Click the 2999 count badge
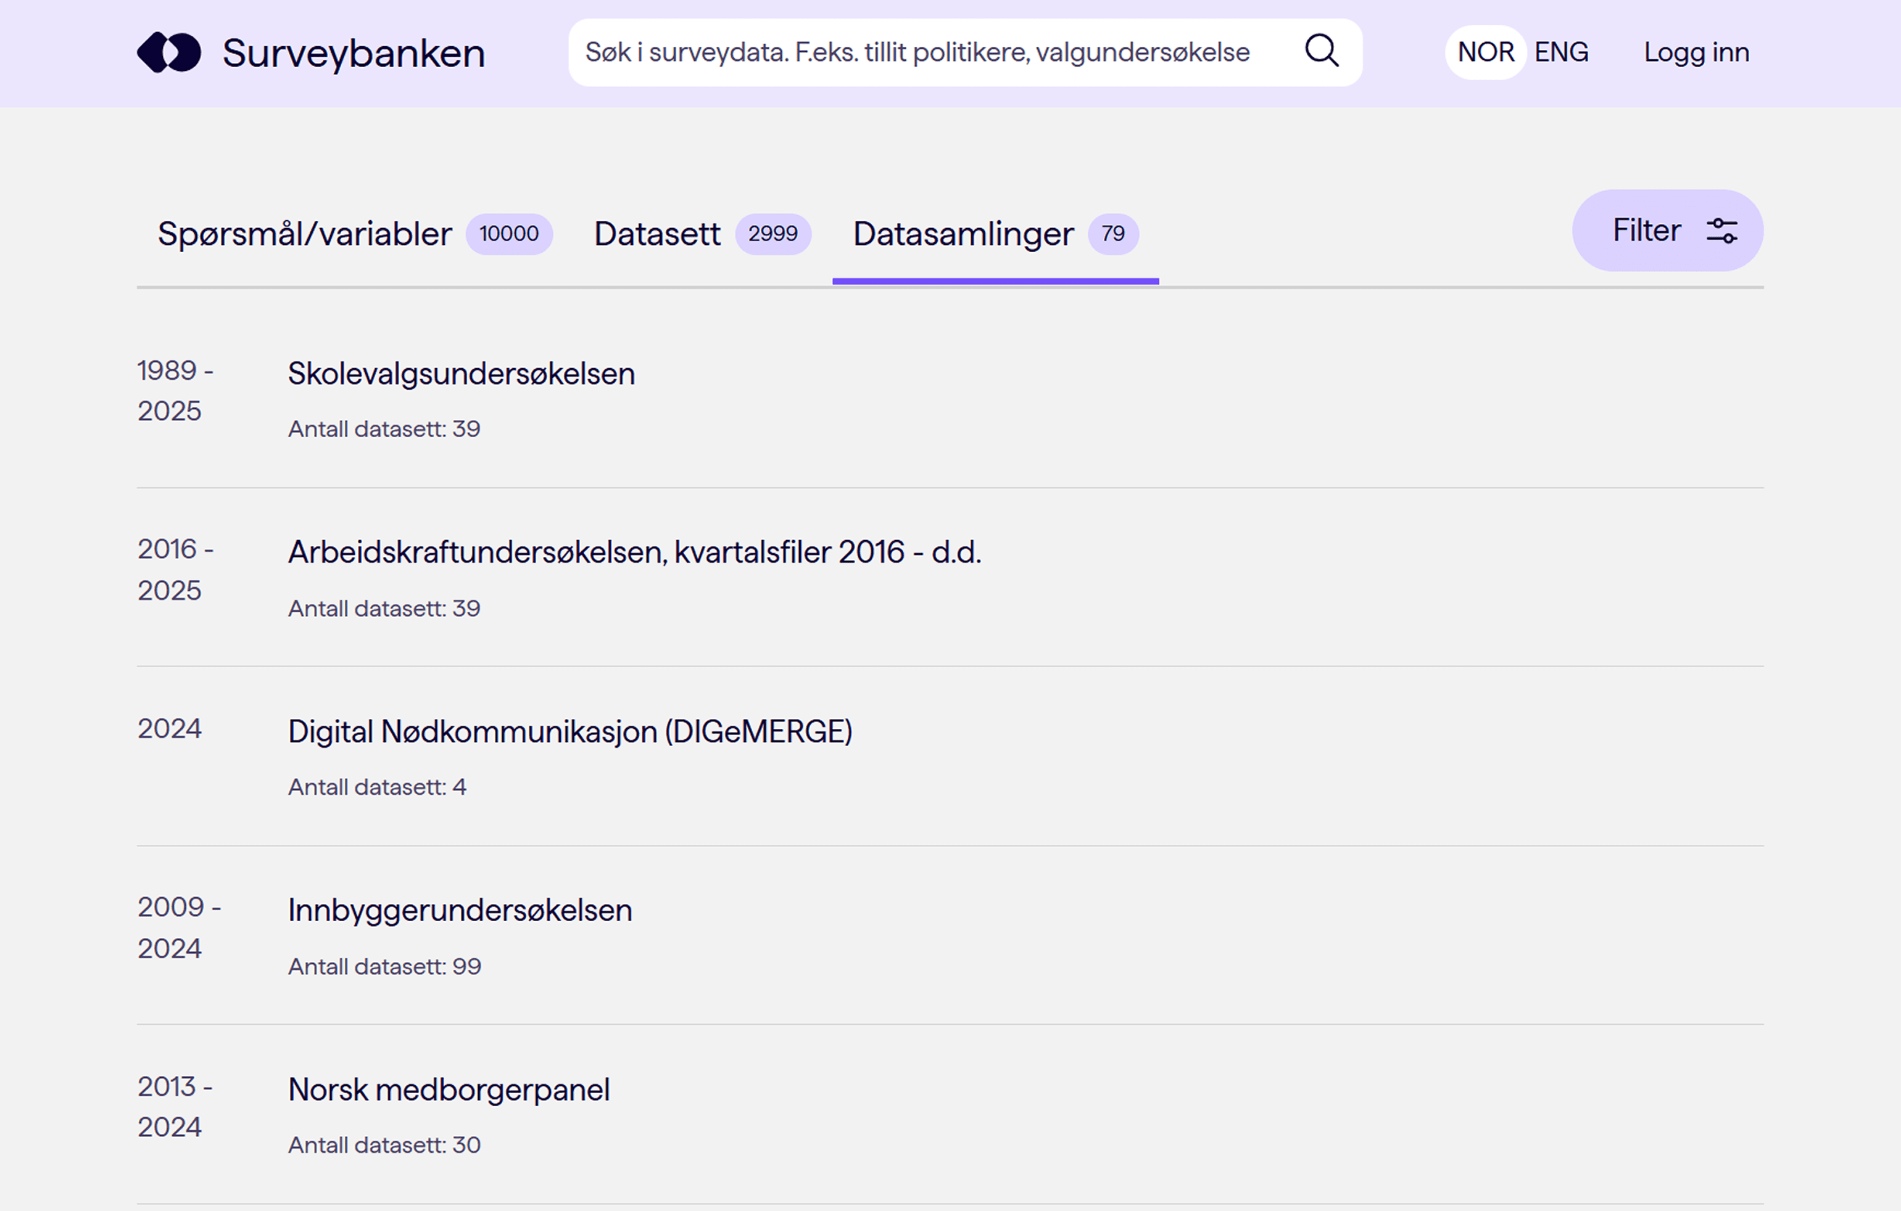Image resolution: width=1901 pixels, height=1211 pixels. coord(773,234)
